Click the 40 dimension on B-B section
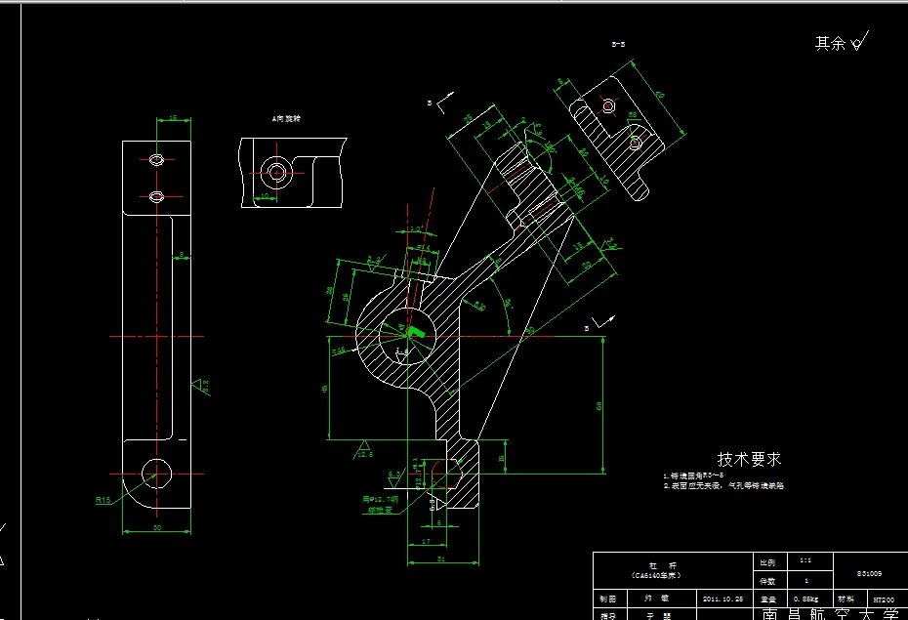This screenshot has height=620, width=908. 660,95
